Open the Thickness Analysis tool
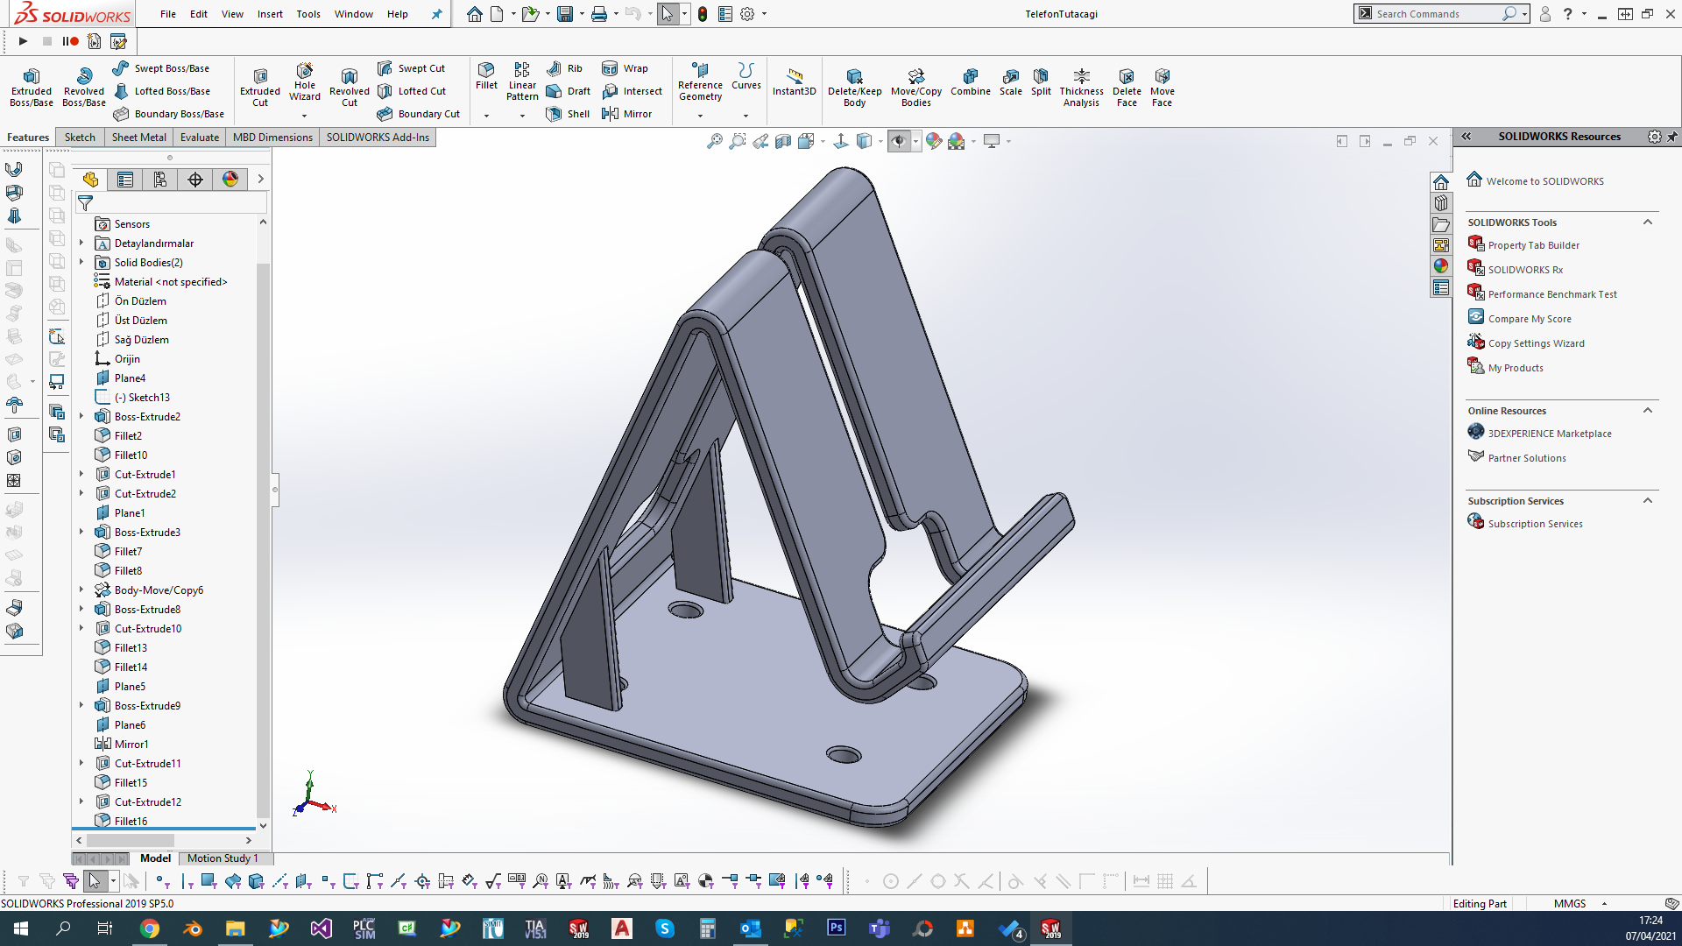1682x946 pixels. coord(1081,87)
